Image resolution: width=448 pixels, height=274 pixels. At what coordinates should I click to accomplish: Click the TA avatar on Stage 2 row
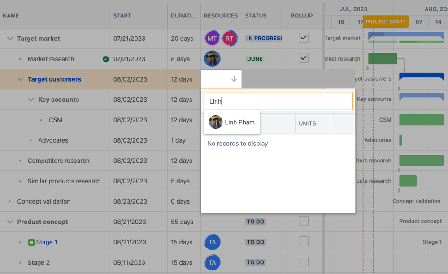click(212, 262)
